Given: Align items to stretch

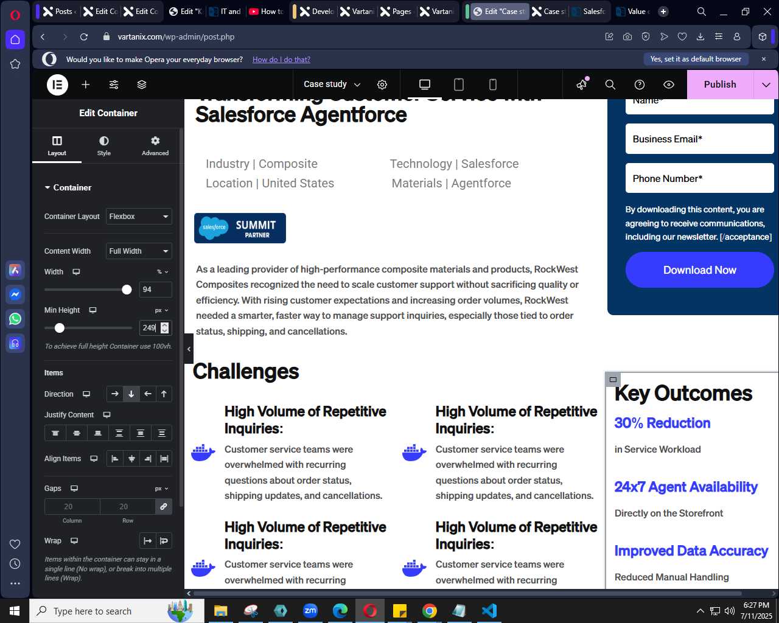Looking at the screenshot, I should [164, 459].
